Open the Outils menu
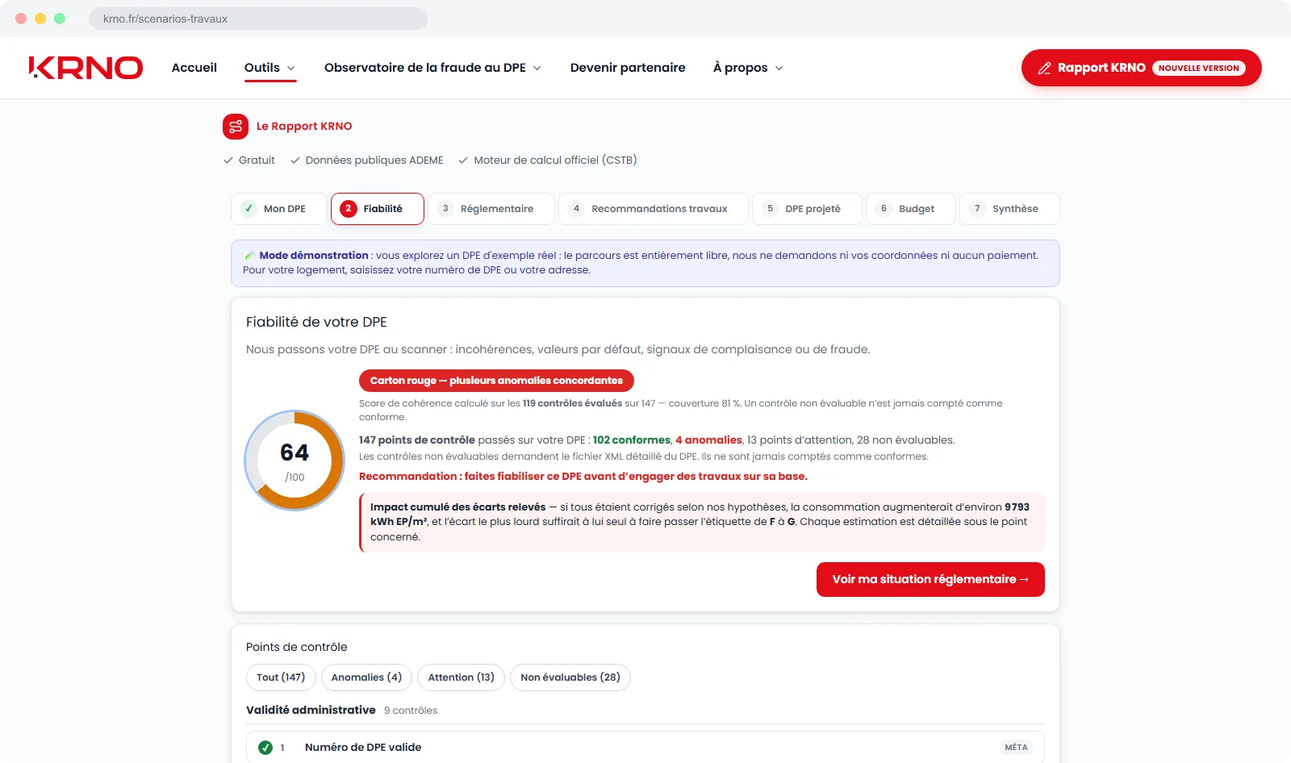The height and width of the screenshot is (763, 1291). coord(270,68)
